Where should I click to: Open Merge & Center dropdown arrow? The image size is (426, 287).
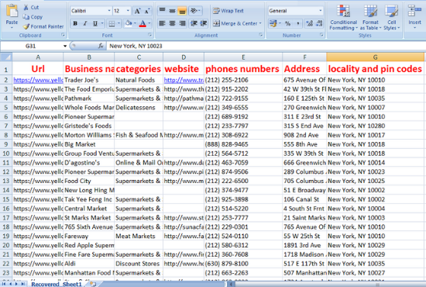coord(260,24)
